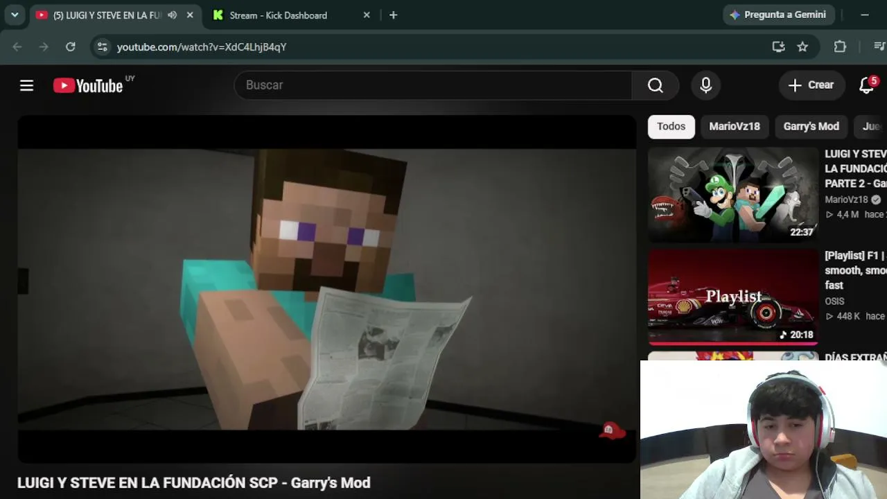Click Pregunta a Gemini button
The image size is (887, 499).
[778, 15]
